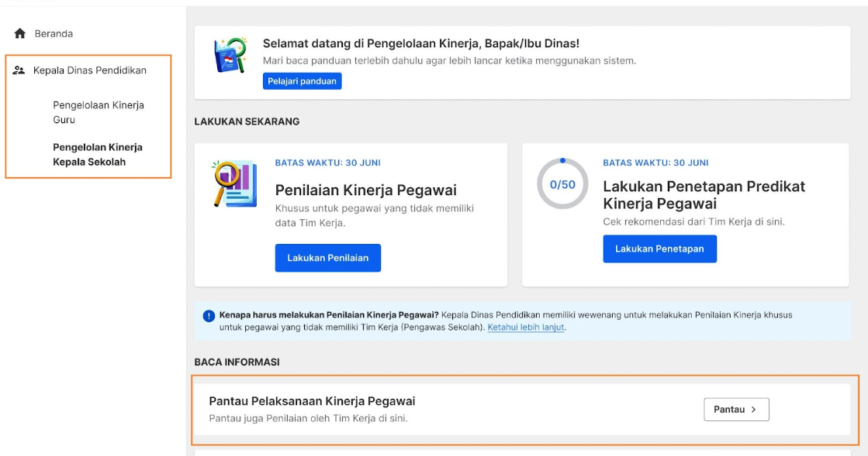
Task: Click BATAS WAKTU label above Lakukan Penetapan Predikat
Action: [x=655, y=163]
